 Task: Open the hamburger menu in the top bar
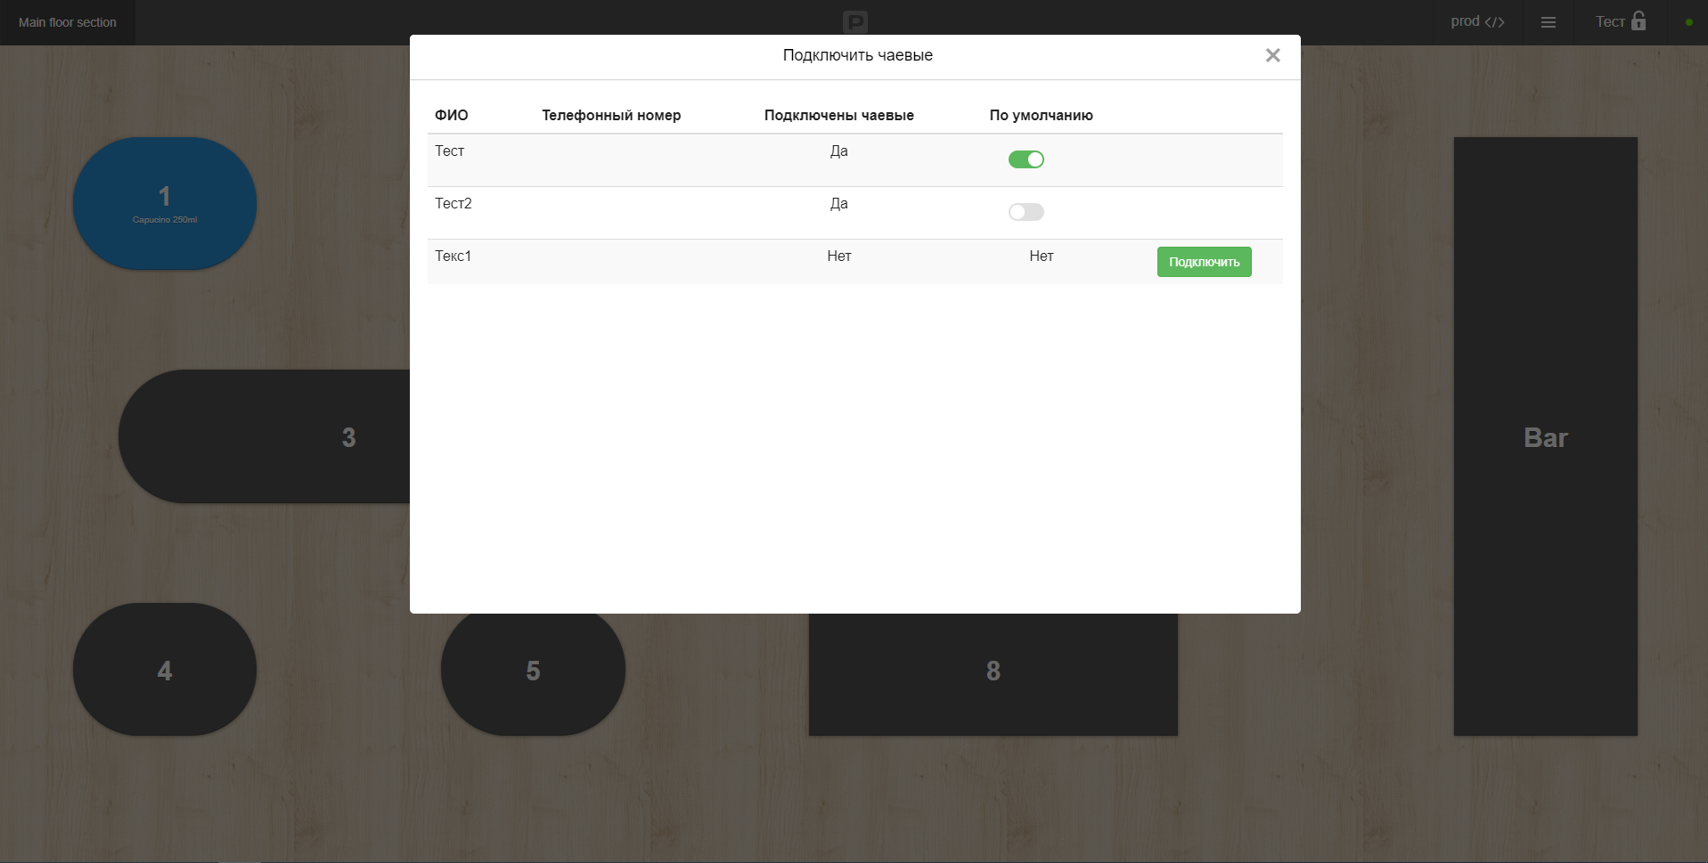coord(1548,21)
